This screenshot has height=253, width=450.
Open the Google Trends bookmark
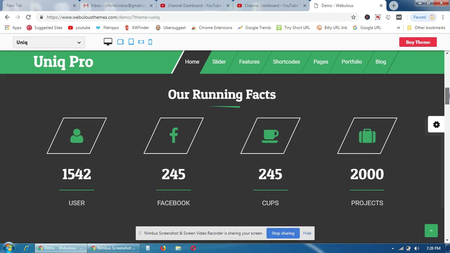coord(254,28)
